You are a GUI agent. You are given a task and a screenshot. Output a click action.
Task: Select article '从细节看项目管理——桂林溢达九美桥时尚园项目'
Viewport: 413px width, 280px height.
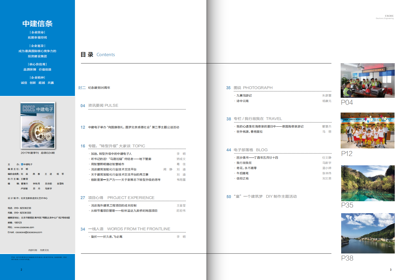[124, 211]
